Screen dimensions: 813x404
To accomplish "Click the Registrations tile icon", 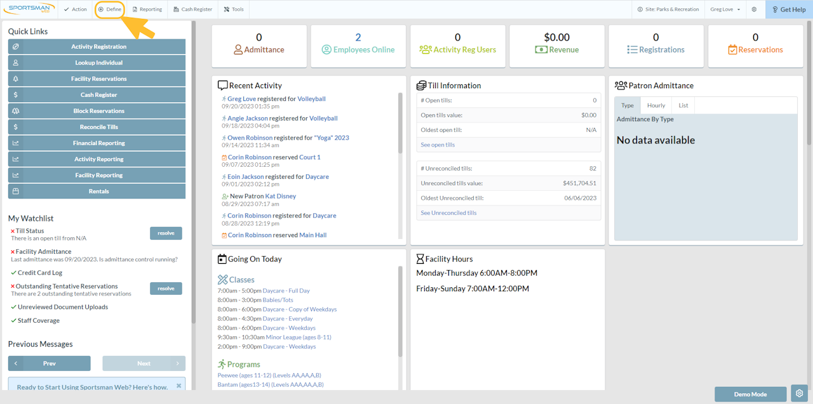I will click(x=632, y=49).
